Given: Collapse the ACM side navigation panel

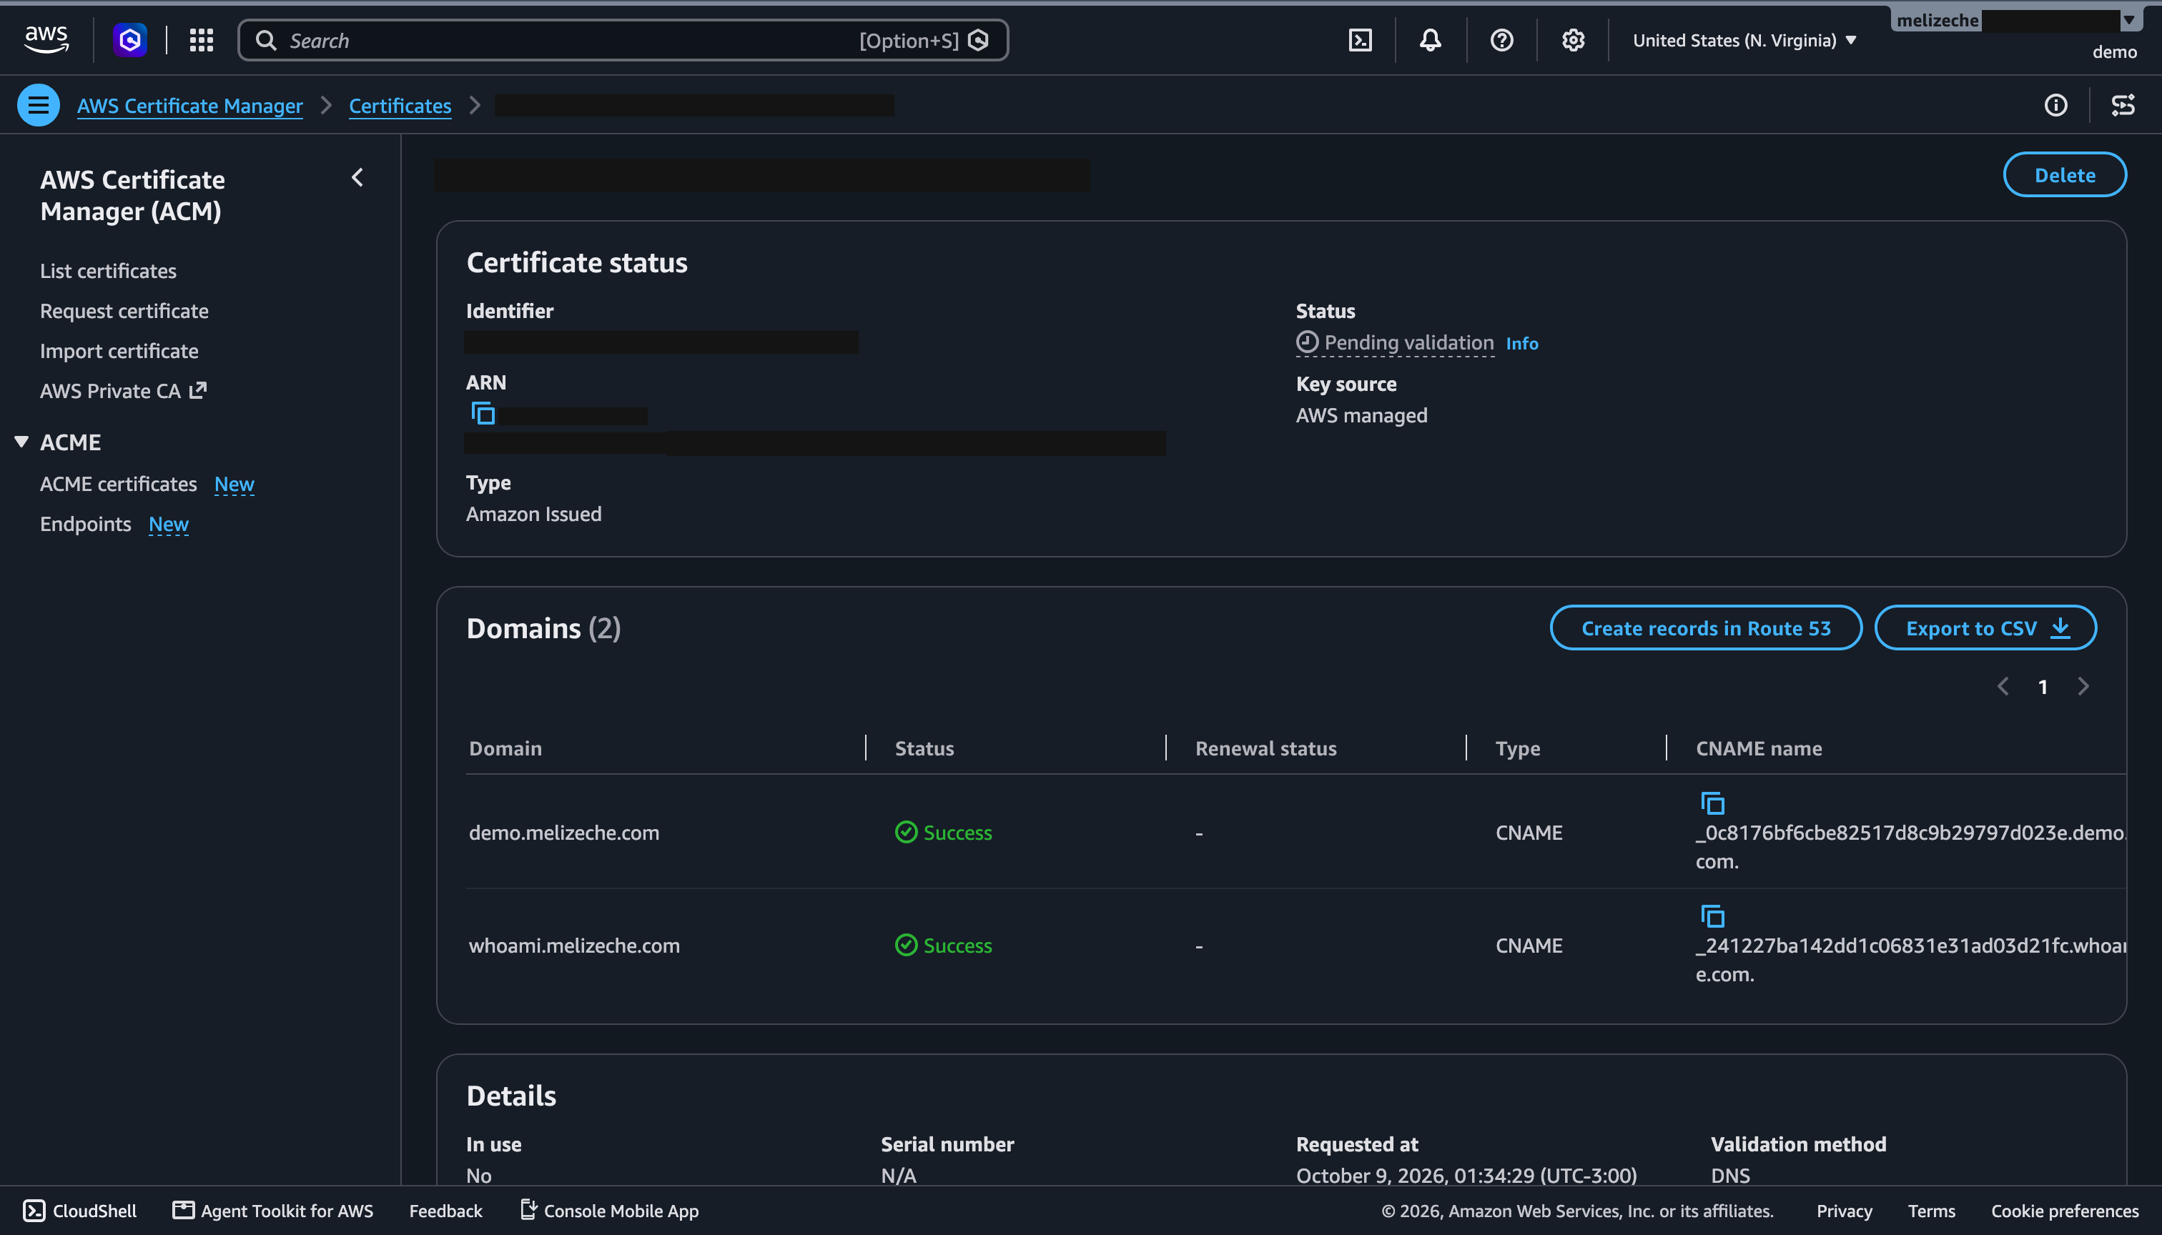Looking at the screenshot, I should (357, 177).
